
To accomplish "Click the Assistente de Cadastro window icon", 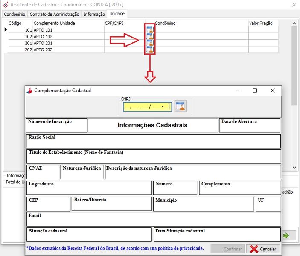I will tap(5, 5).
